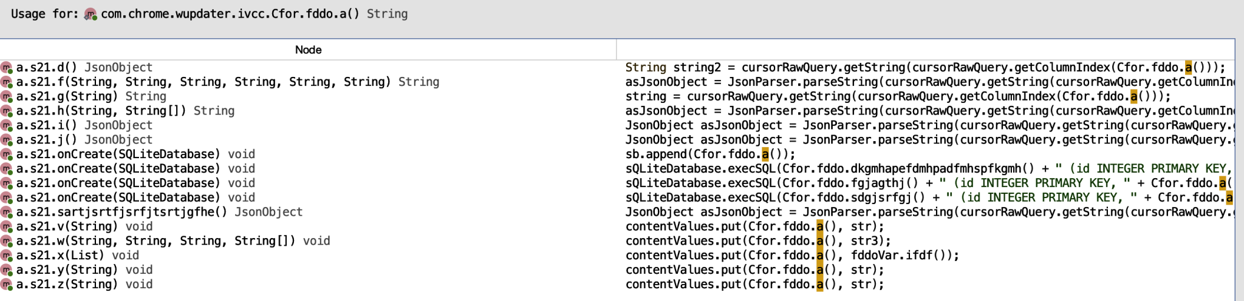This screenshot has height=301, width=1244.
Task: Click the method icon next to a.s21.sartjsrtfjsrfjtsrtjgfhe()
Action: [x=7, y=213]
